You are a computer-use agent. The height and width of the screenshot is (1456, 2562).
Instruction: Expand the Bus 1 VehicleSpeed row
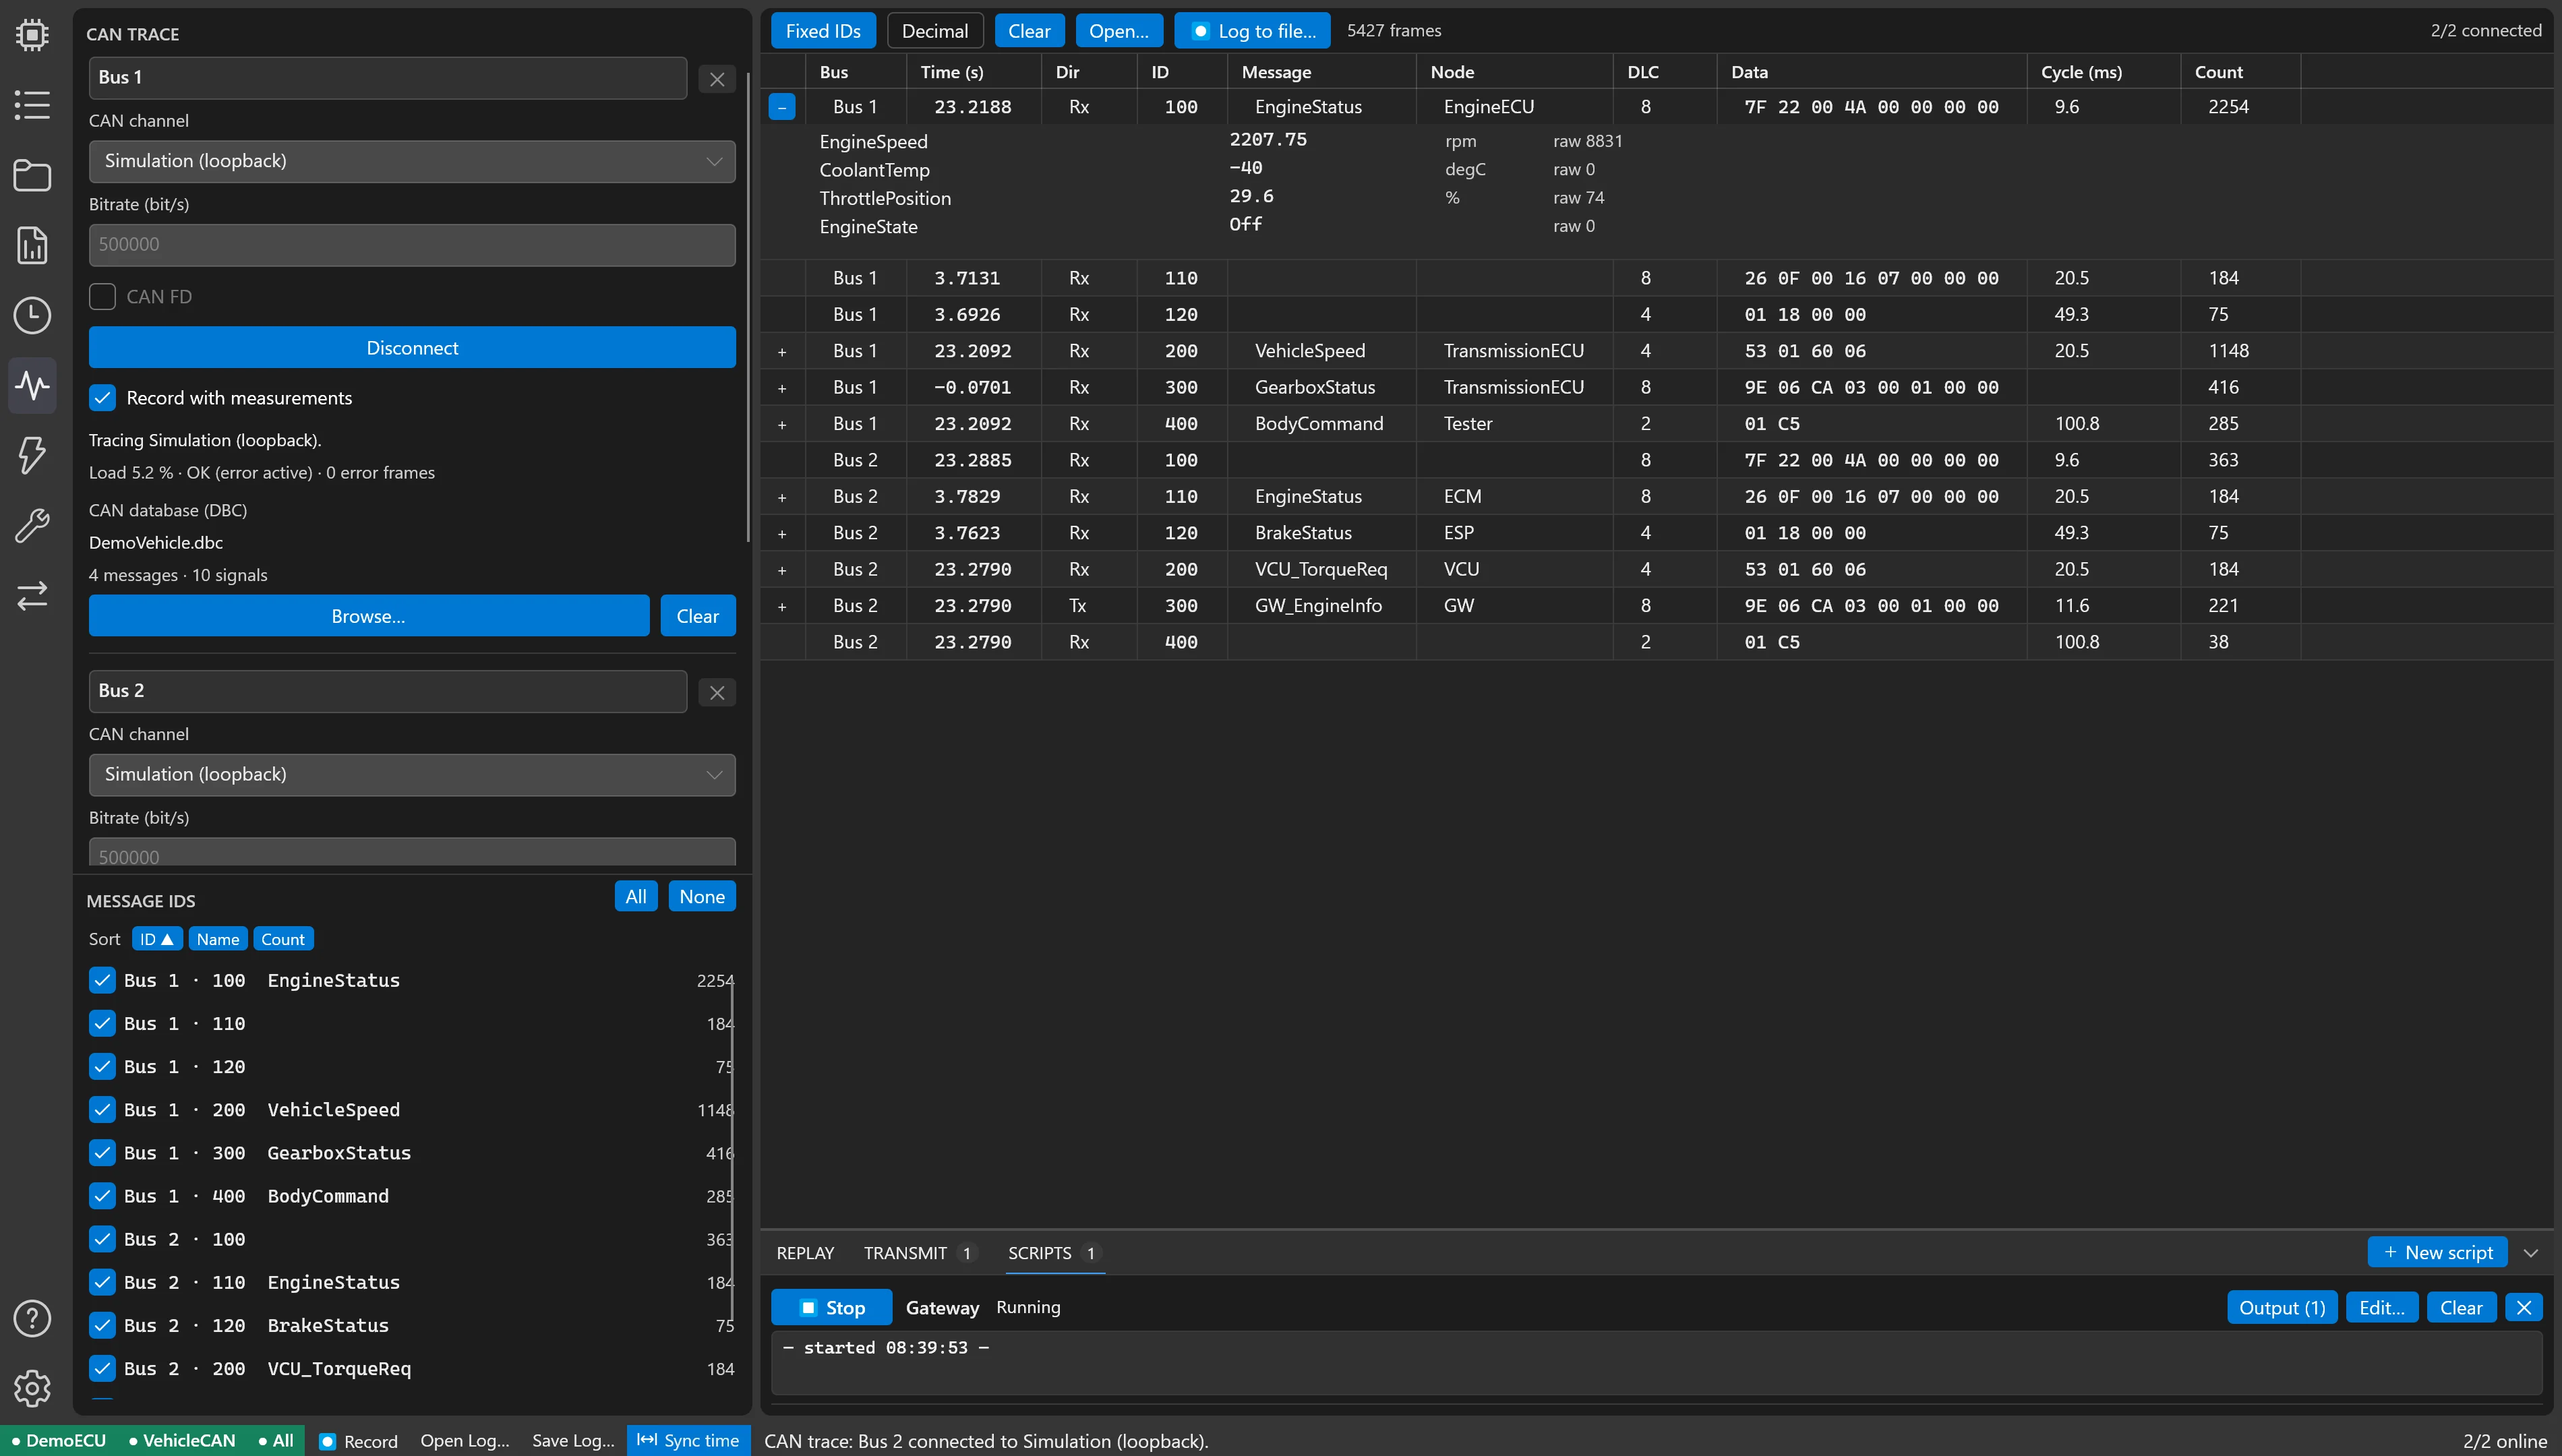coord(782,351)
